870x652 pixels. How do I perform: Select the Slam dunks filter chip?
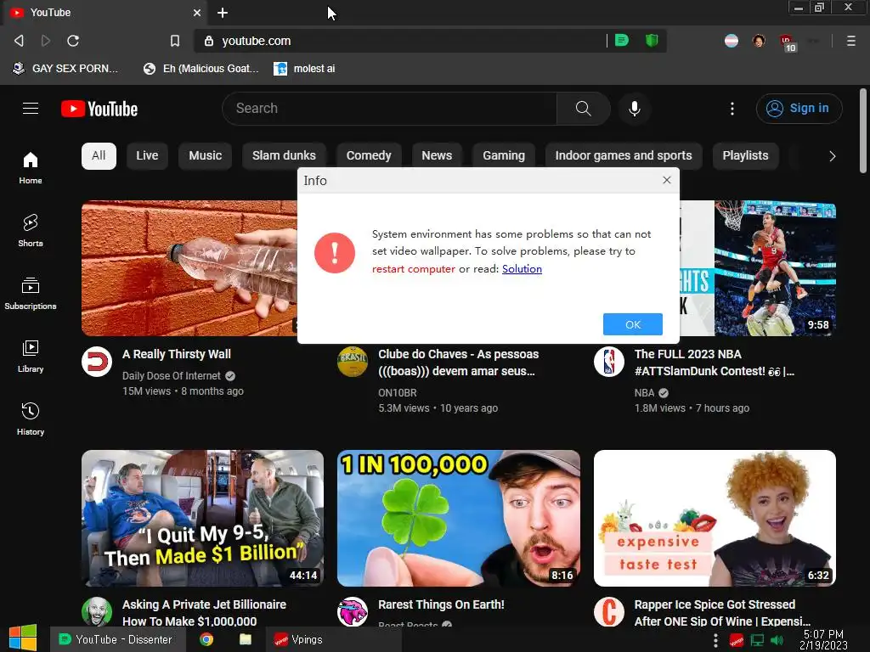284,156
